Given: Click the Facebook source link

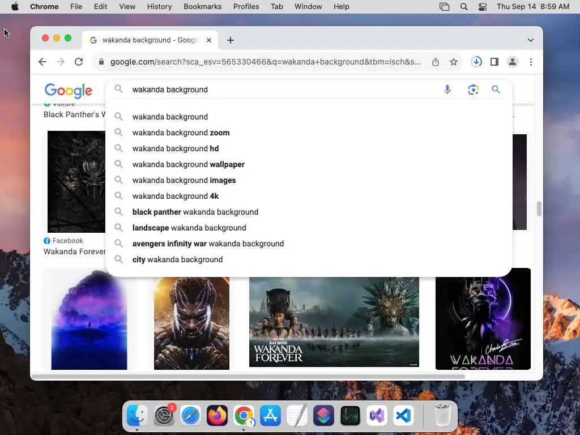Looking at the screenshot, I should point(63,241).
